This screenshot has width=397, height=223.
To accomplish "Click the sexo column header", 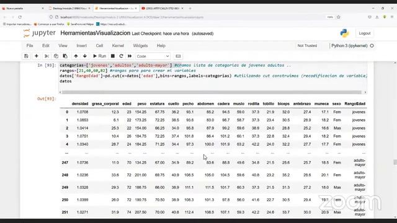I will [x=336, y=104].
